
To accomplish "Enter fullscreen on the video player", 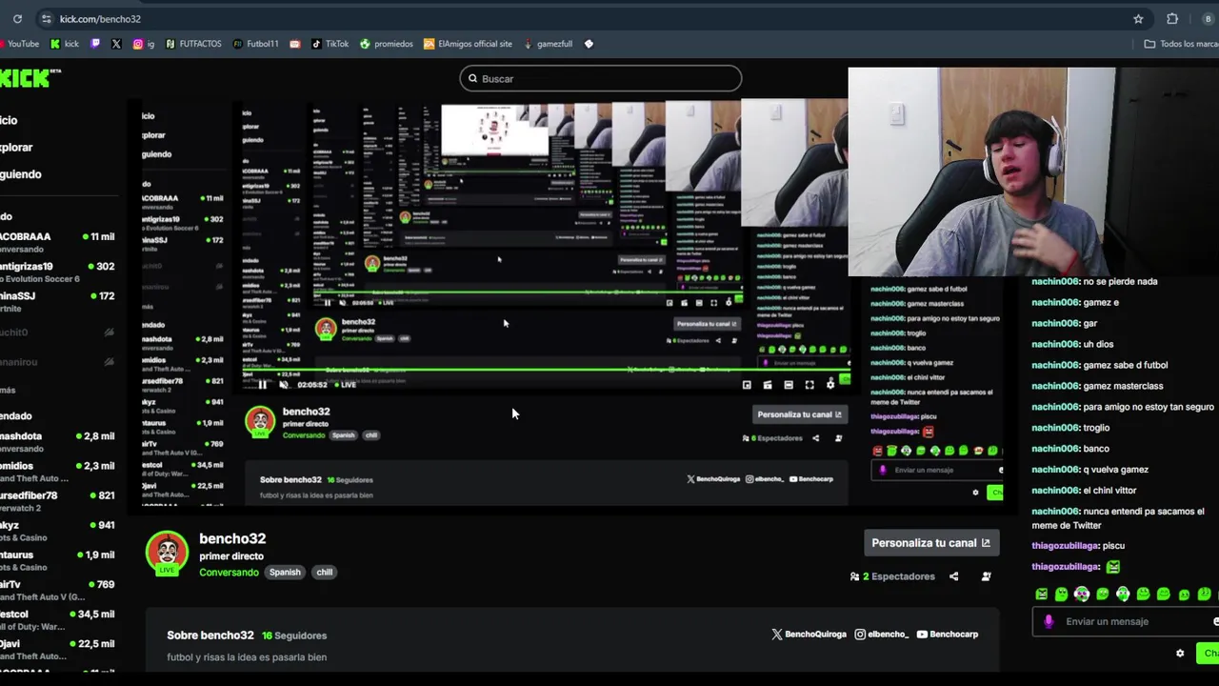I will click(x=809, y=385).
